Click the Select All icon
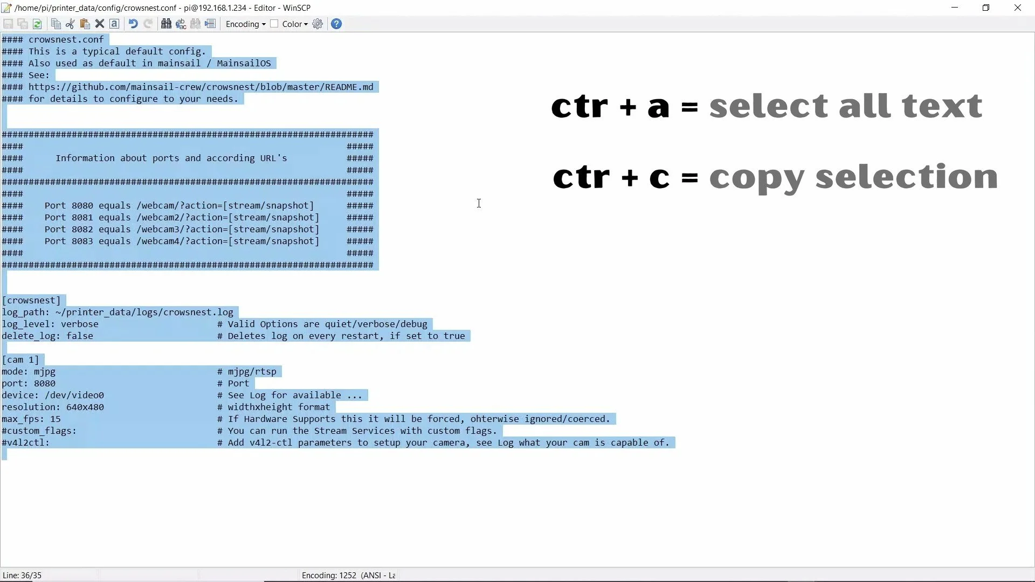The image size is (1035, 582). click(x=114, y=24)
